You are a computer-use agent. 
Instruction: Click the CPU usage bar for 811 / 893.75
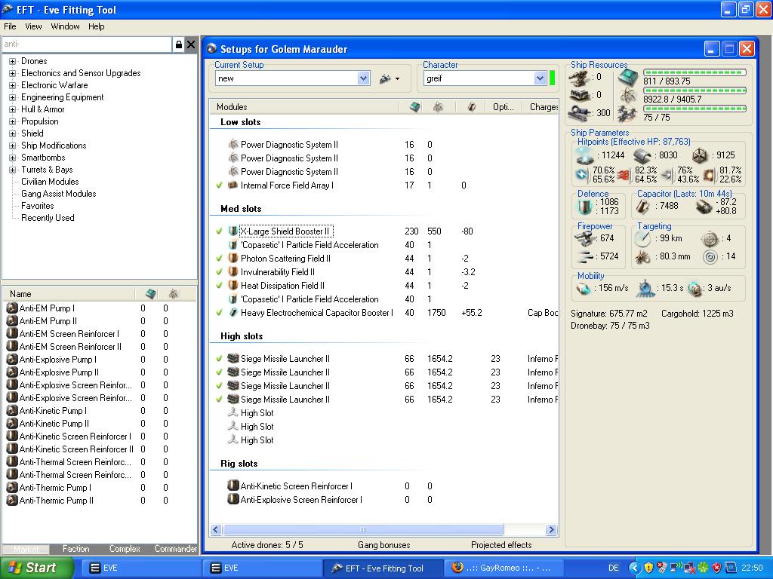coord(694,72)
